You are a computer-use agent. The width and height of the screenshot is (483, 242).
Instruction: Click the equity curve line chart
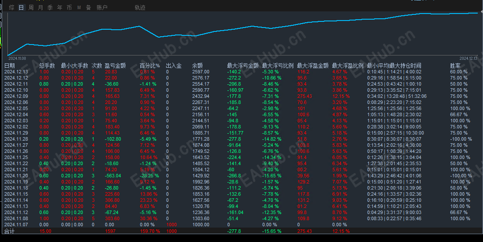(x=243, y=34)
